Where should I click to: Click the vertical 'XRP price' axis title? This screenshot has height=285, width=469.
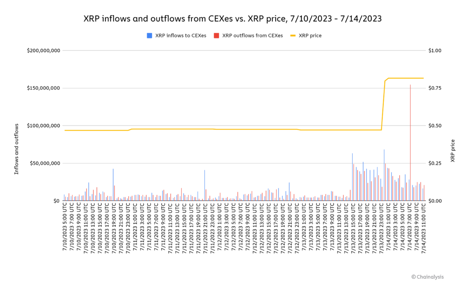[453, 151]
